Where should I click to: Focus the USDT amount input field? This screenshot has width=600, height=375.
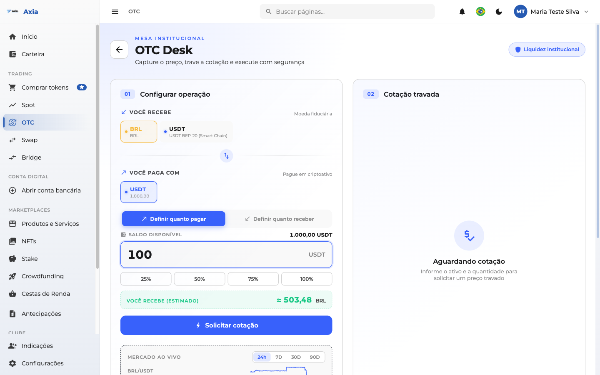(x=226, y=255)
